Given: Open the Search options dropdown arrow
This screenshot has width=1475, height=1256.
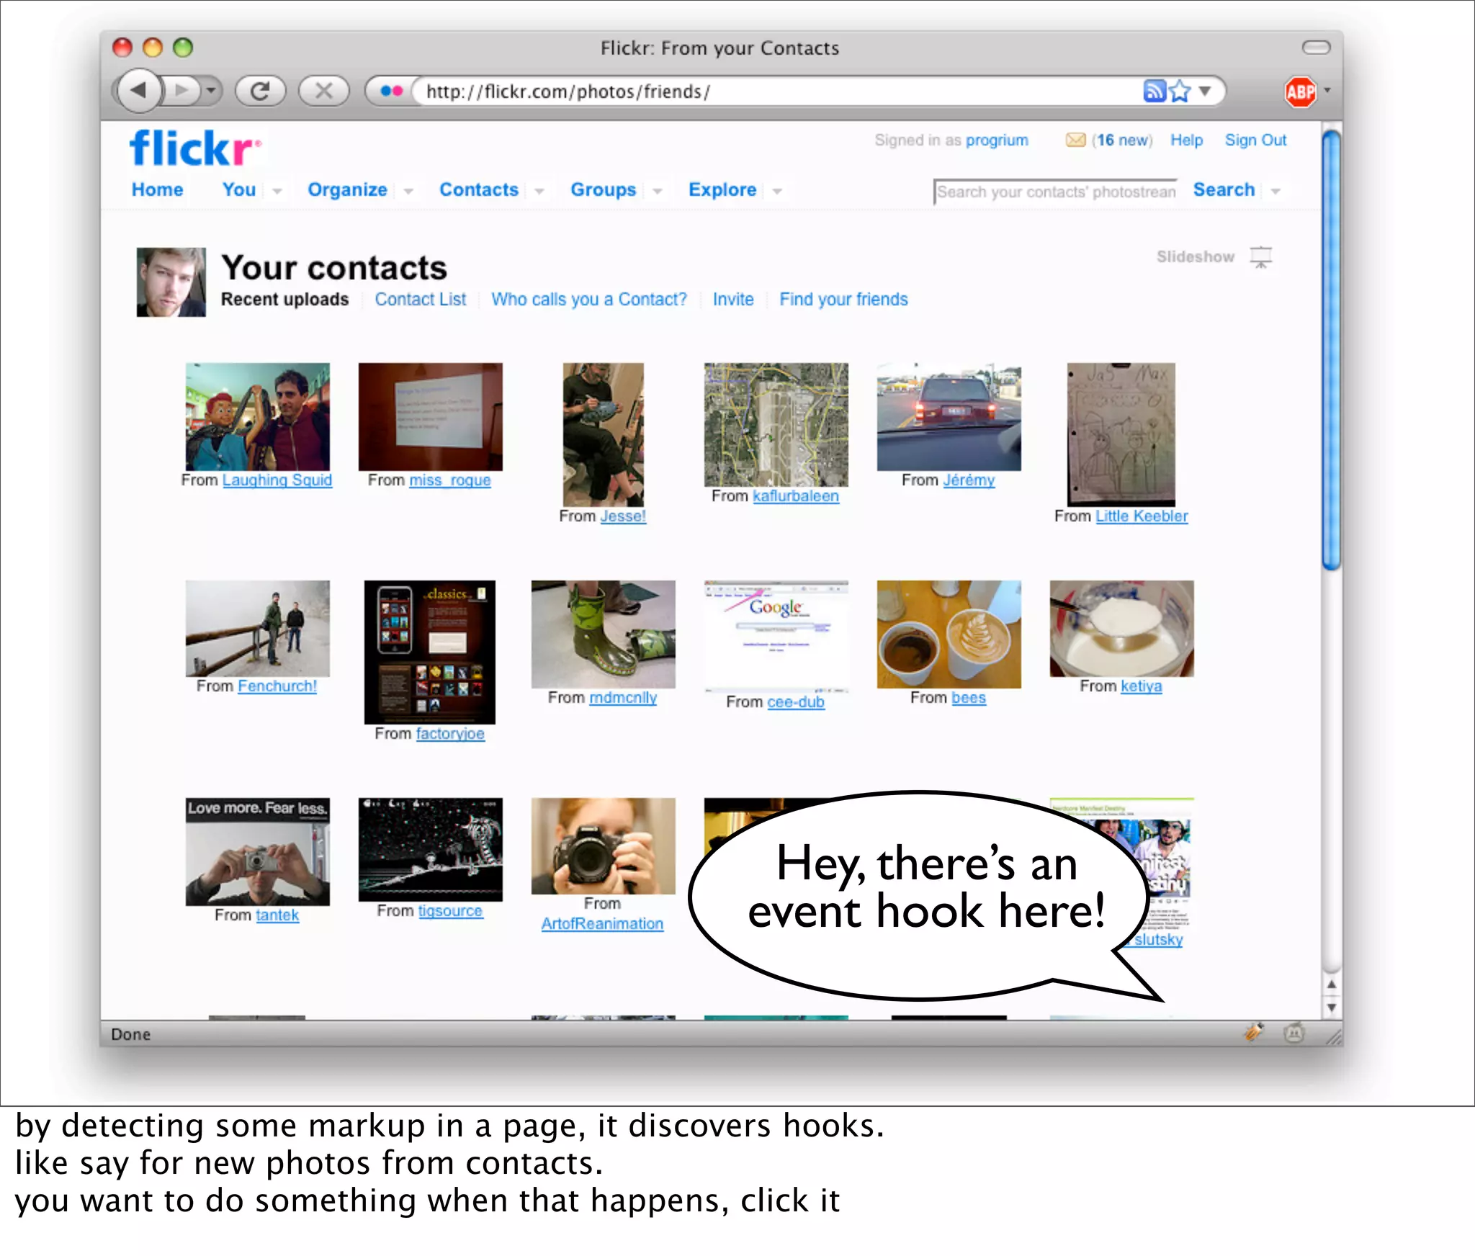Looking at the screenshot, I should [x=1276, y=191].
